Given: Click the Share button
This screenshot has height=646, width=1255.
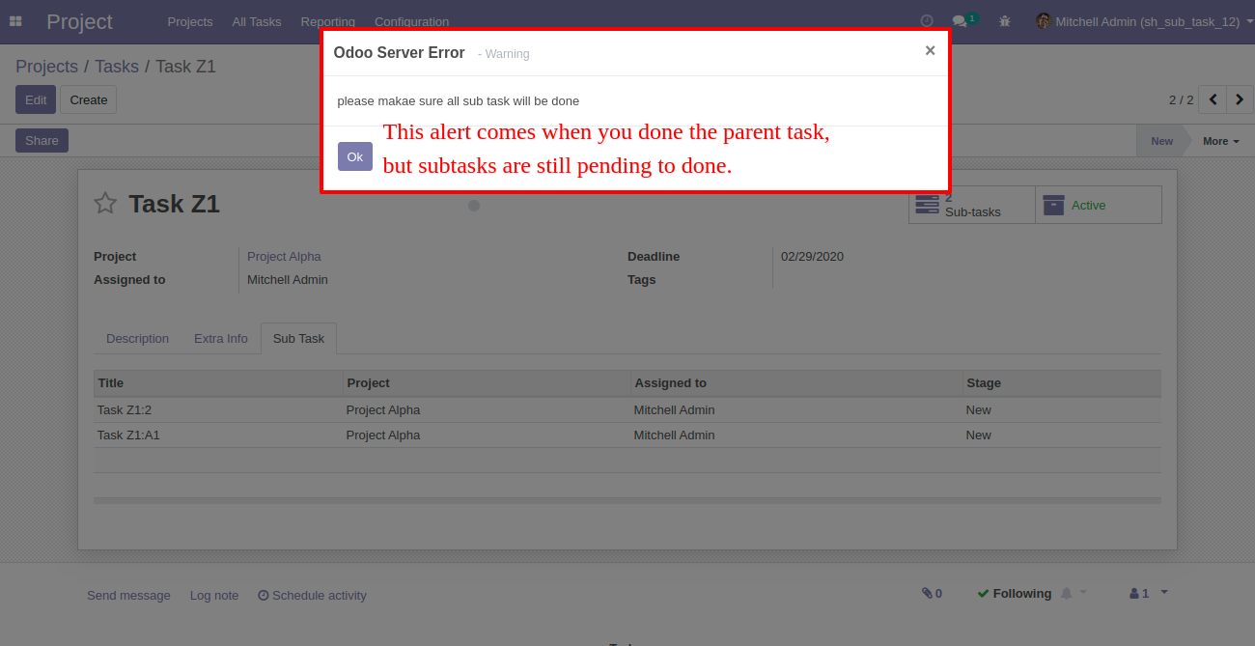Looking at the screenshot, I should point(42,140).
